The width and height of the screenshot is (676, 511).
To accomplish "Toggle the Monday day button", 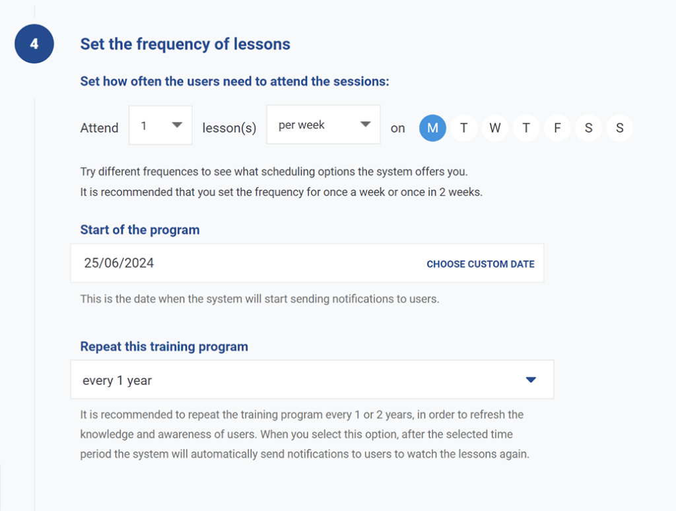I will click(x=432, y=128).
